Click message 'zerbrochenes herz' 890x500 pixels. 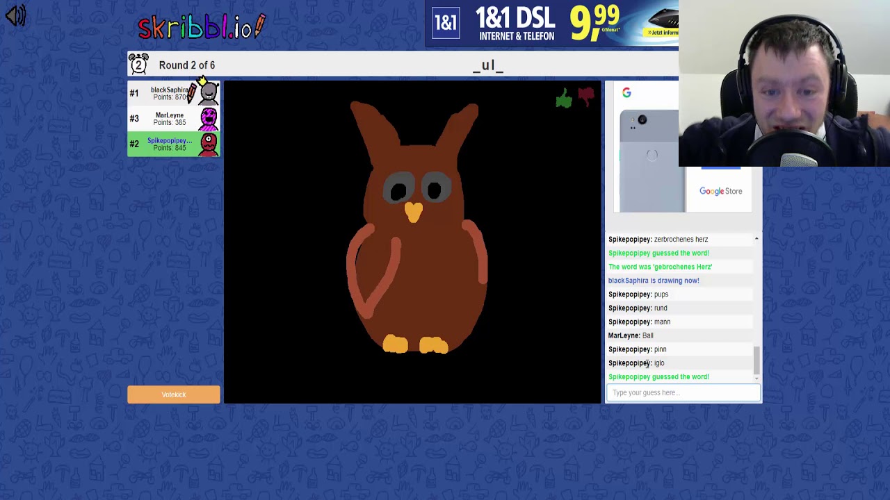(x=681, y=239)
